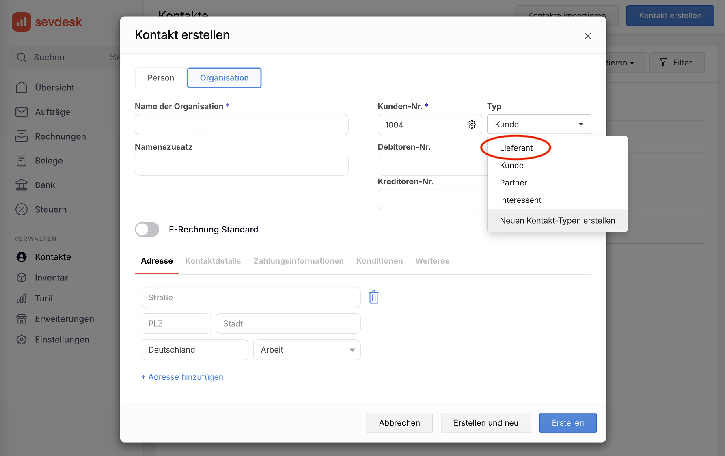The height and width of the screenshot is (456, 725).
Task: Open the Steuern section
Action: click(50, 209)
